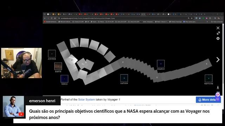This screenshot has height=126, width=225.
Task: Download the Voyager family portrait file
Action: [x=218, y=87]
